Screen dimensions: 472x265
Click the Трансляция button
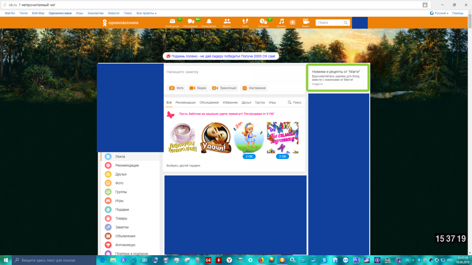click(224, 88)
